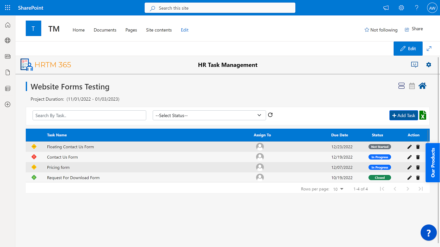Edit the Pricing form task

(409, 167)
